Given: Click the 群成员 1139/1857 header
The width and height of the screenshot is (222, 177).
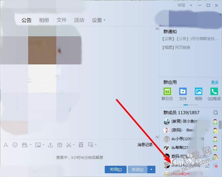Looking at the screenshot, I should (181, 113).
